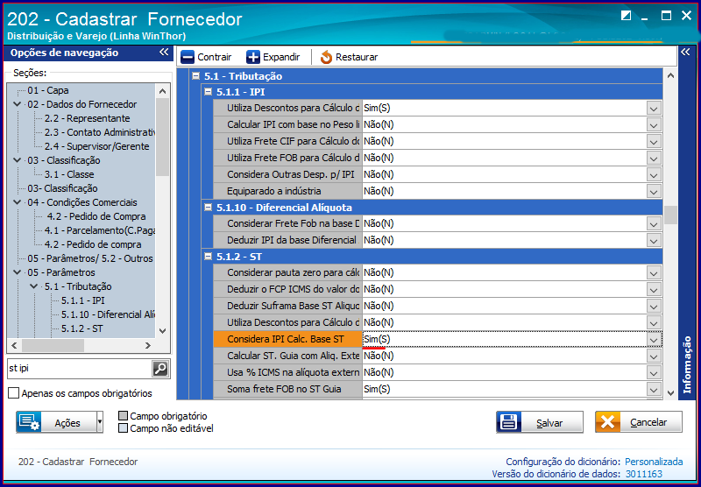The image size is (701, 487).
Task: Click the Cancelar button
Action: point(639,422)
